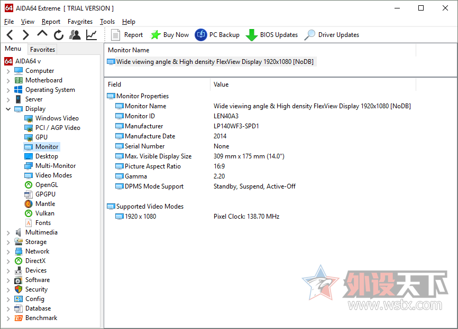Viewport: 458px width, 329px height.
Task: Click the Report toolbar button
Action: [x=127, y=35]
